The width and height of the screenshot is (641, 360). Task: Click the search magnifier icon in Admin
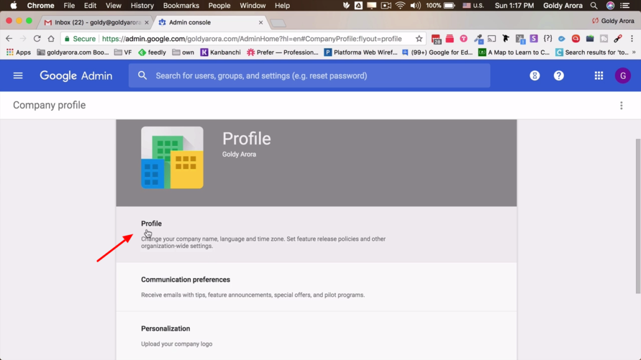coord(143,76)
